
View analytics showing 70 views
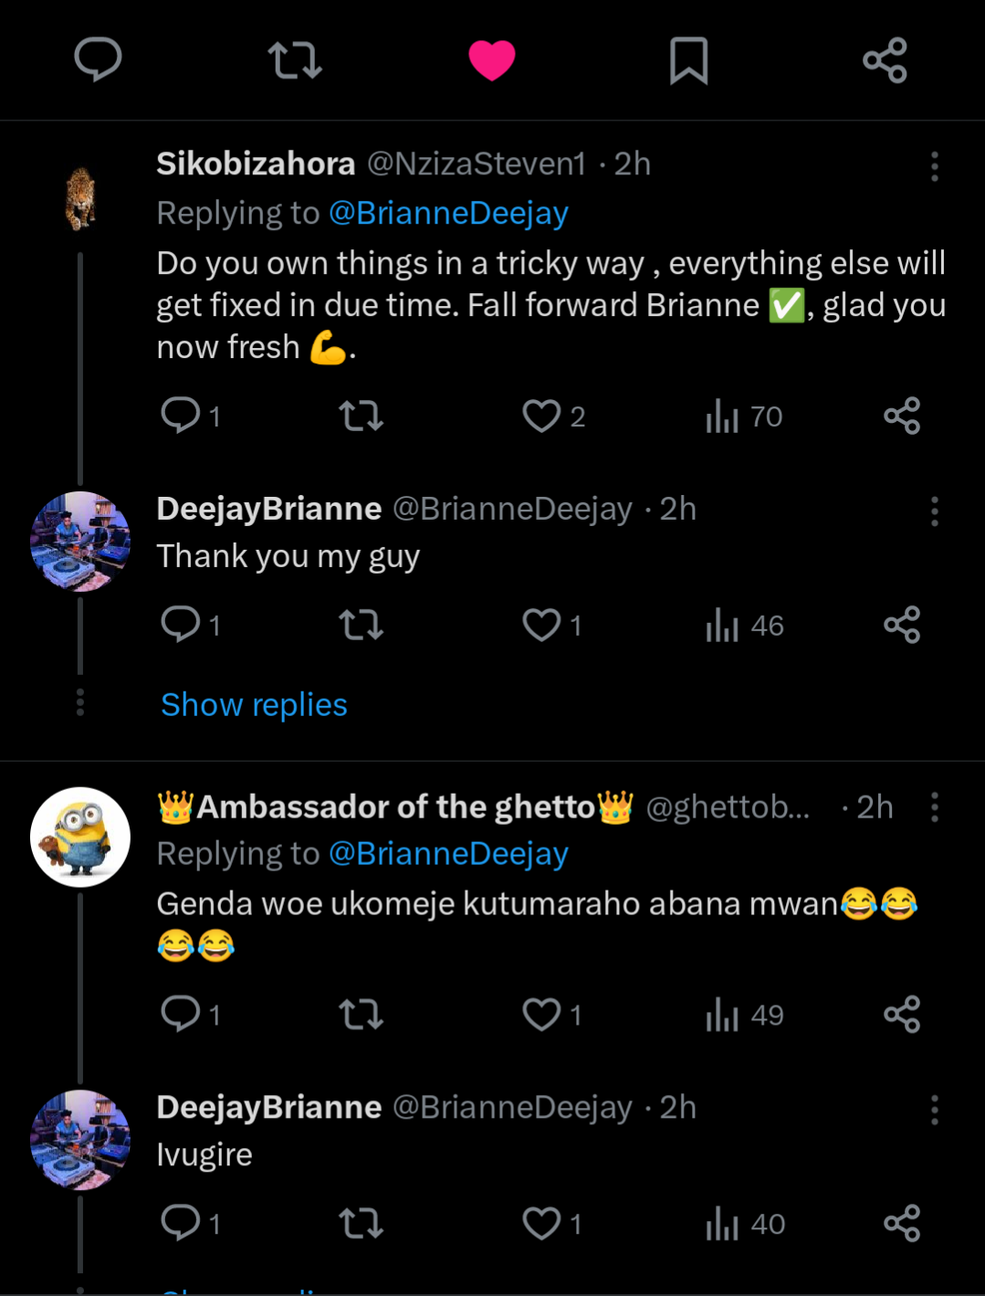743,416
